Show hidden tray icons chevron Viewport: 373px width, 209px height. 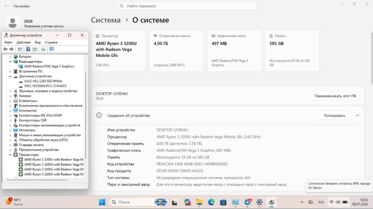(x=302, y=202)
